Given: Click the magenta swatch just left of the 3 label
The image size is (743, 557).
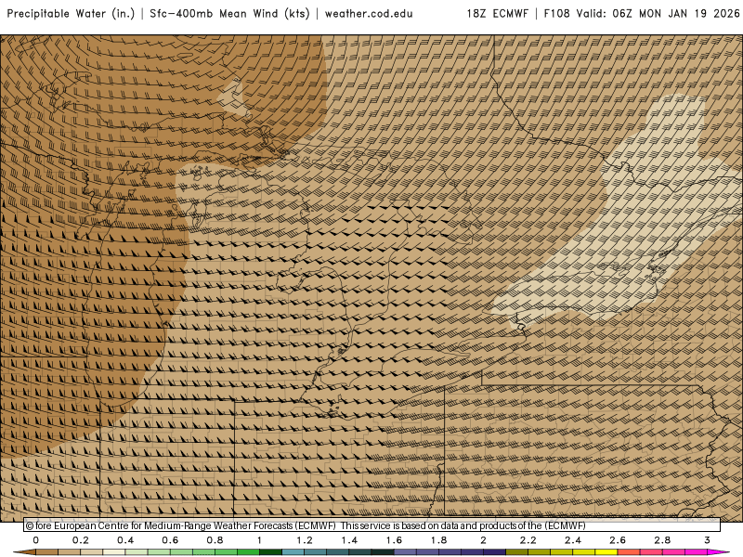Looking at the screenshot, I should [696, 552].
